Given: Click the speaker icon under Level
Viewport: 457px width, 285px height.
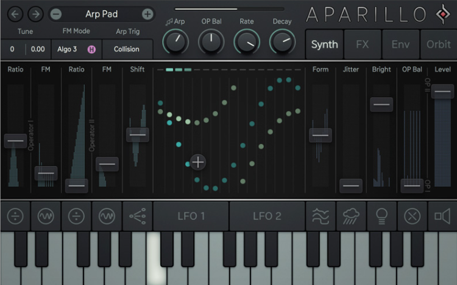Looking at the screenshot, I should 442,216.
